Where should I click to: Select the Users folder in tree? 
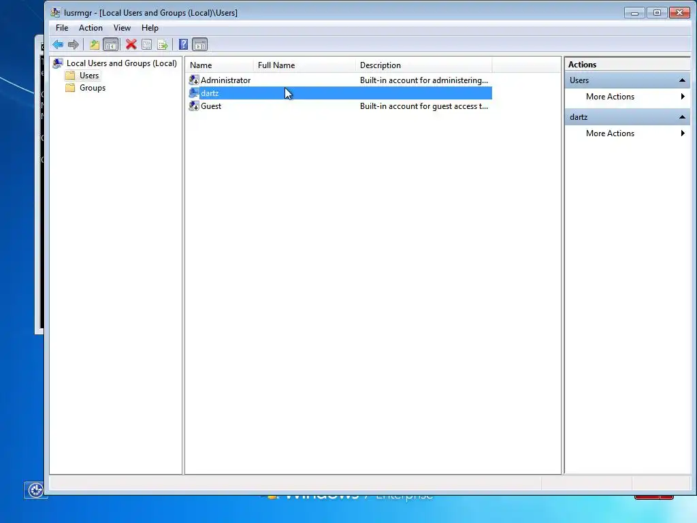point(89,76)
